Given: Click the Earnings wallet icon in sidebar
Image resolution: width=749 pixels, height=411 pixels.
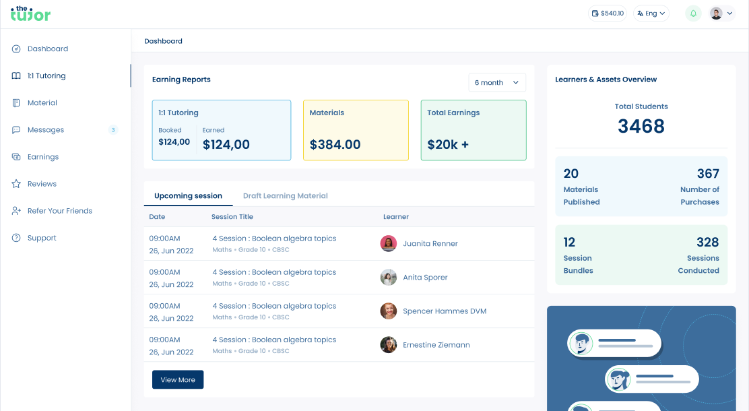Looking at the screenshot, I should tap(16, 157).
